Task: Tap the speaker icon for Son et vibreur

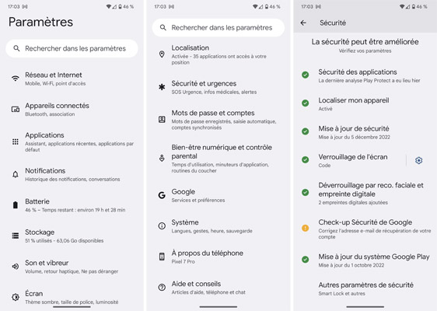Action: coord(16,267)
